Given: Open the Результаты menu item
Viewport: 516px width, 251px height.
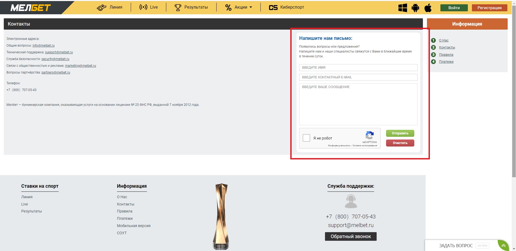Looking at the screenshot, I should (x=191, y=7).
